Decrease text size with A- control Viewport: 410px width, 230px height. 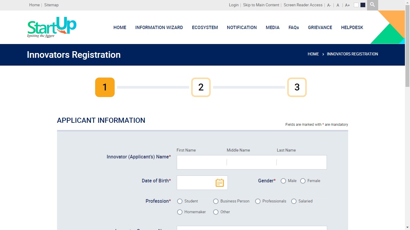329,5
